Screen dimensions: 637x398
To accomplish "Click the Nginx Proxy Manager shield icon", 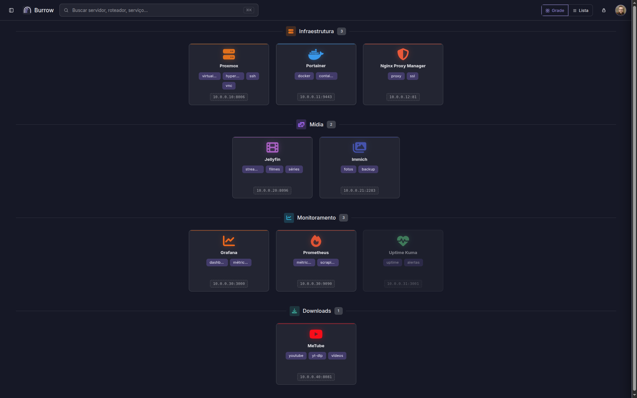I will point(403,54).
